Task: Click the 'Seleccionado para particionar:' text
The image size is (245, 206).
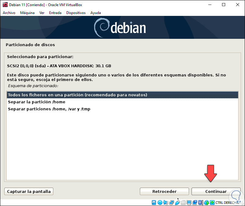Action: click(x=40, y=57)
